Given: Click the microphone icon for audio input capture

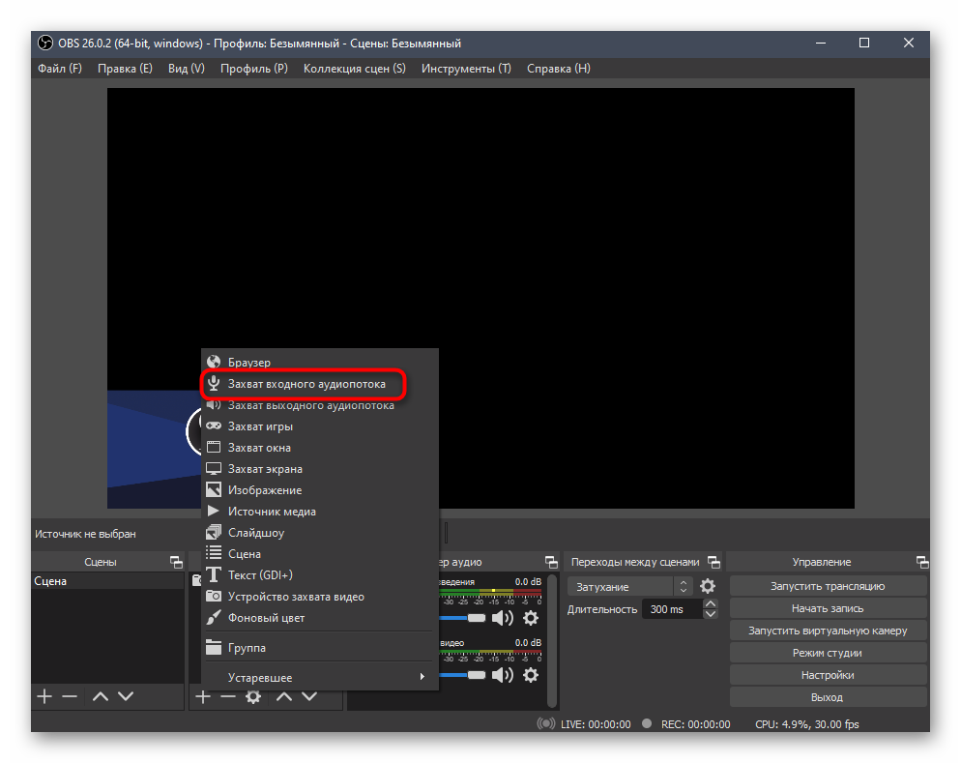Looking at the screenshot, I should (214, 383).
